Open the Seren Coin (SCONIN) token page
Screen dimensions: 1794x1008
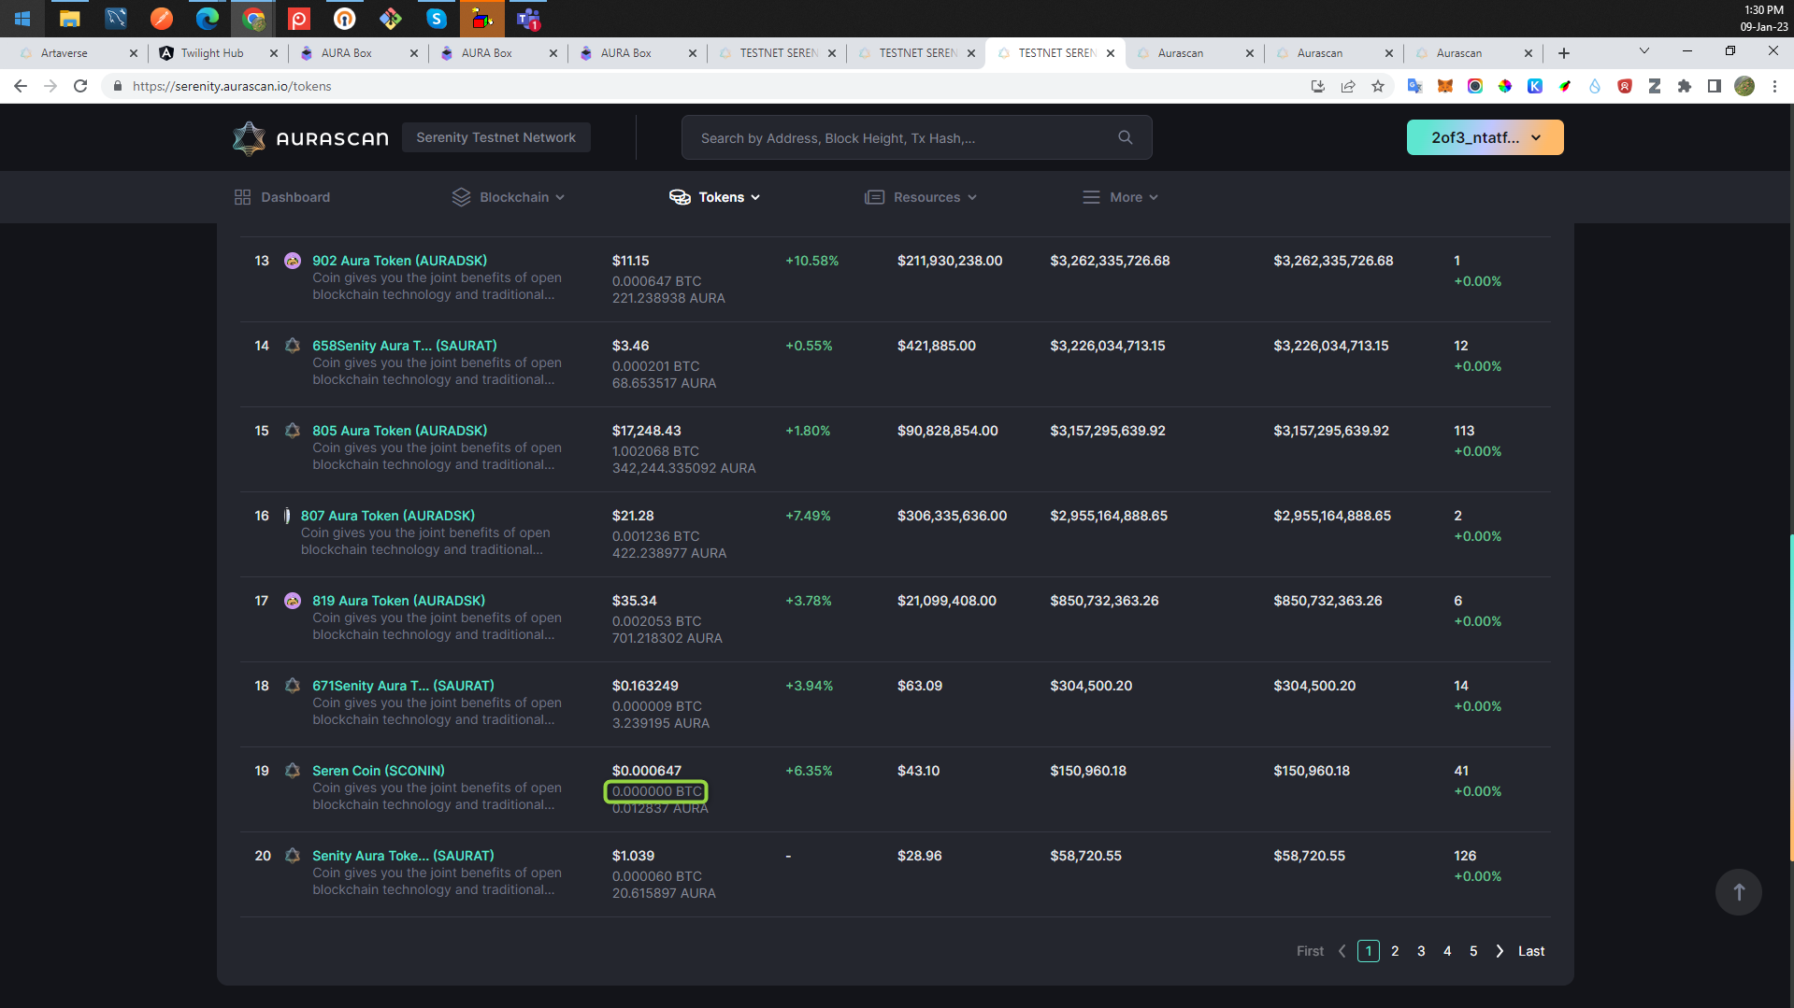click(378, 770)
